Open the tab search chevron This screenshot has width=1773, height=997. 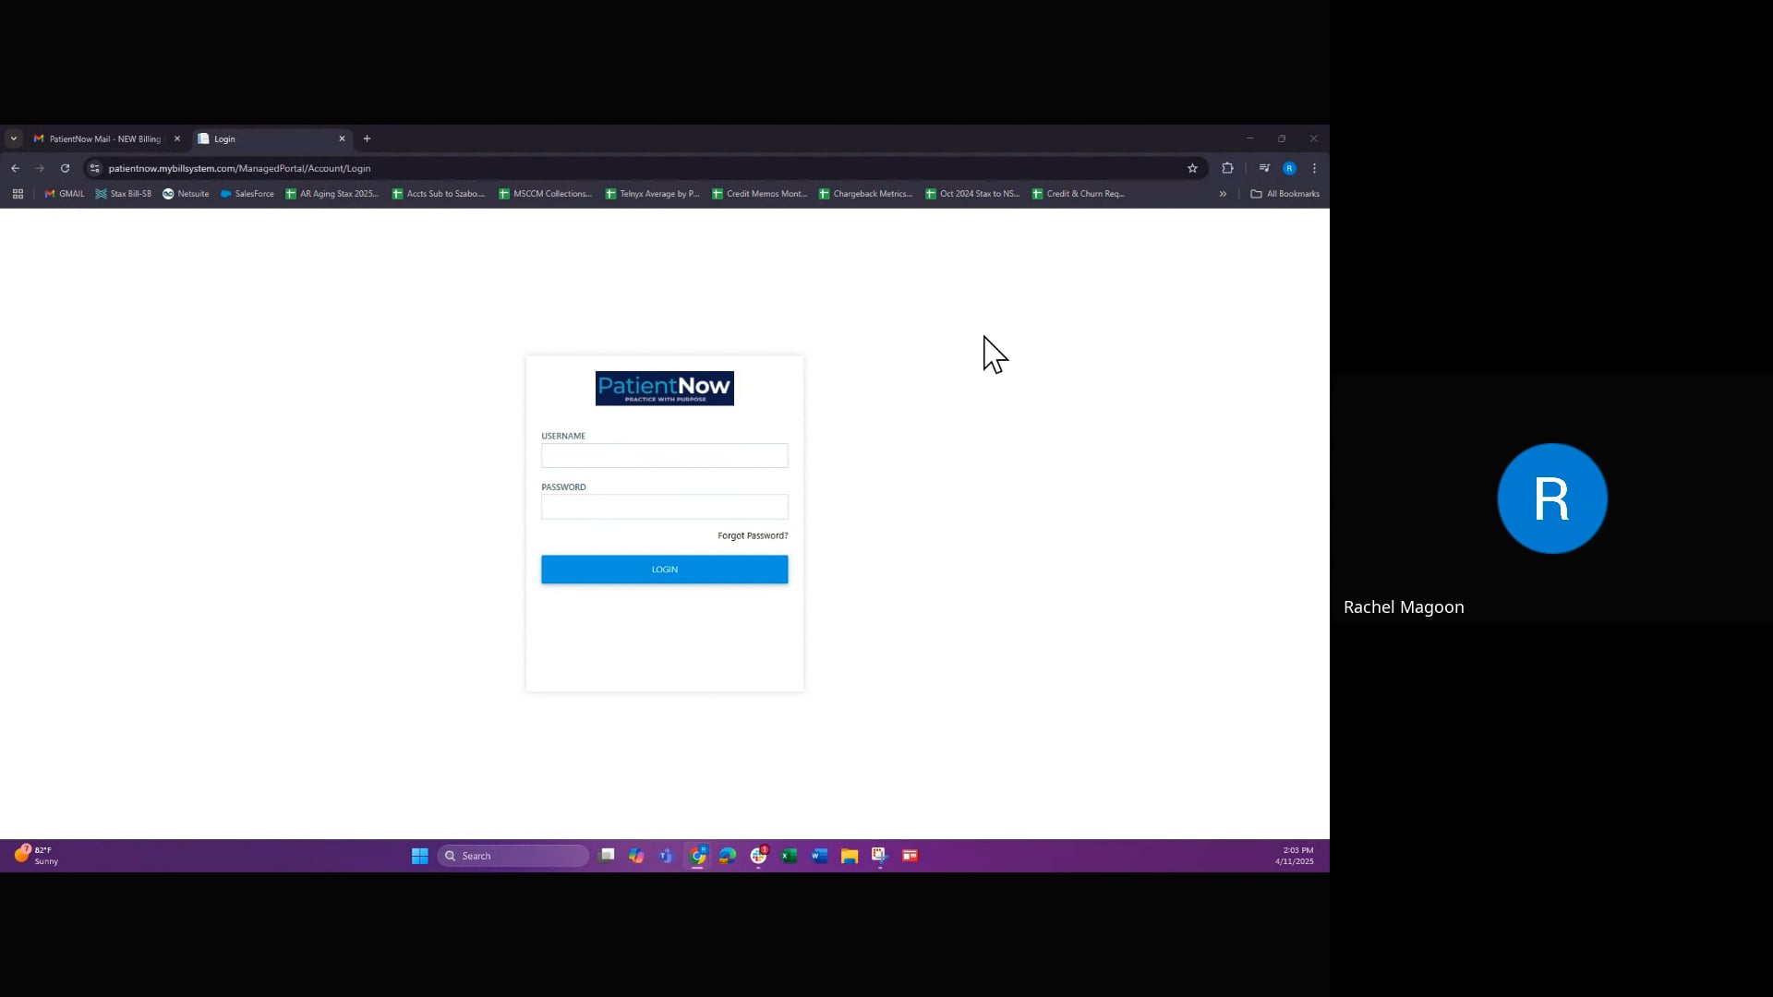[14, 138]
